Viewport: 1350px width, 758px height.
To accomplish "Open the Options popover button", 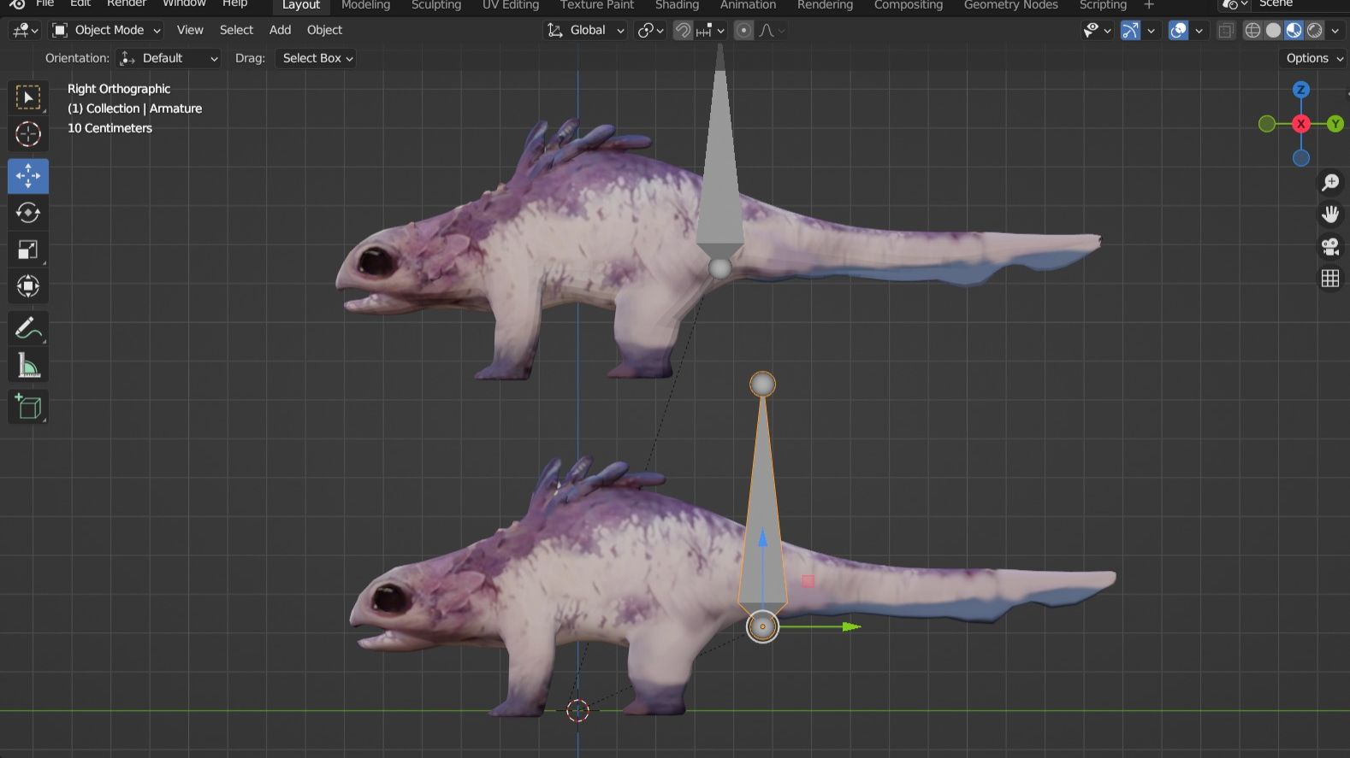I will pyautogui.click(x=1313, y=58).
